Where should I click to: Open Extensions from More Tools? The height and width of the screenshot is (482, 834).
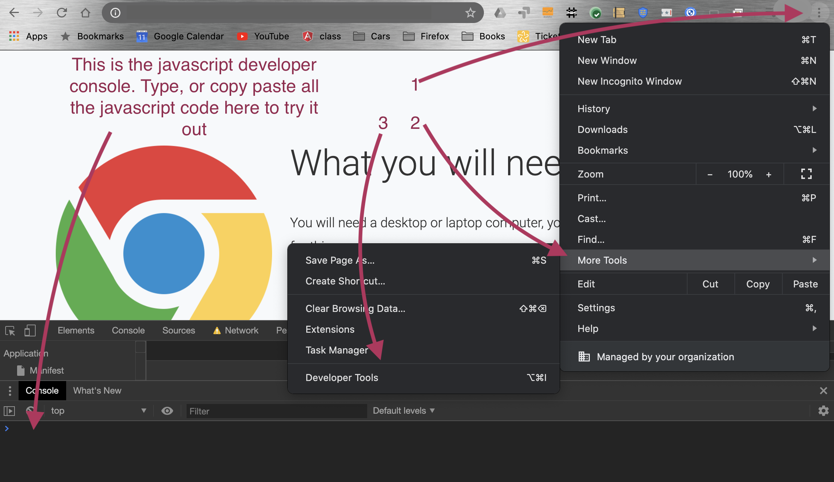(424, 329)
